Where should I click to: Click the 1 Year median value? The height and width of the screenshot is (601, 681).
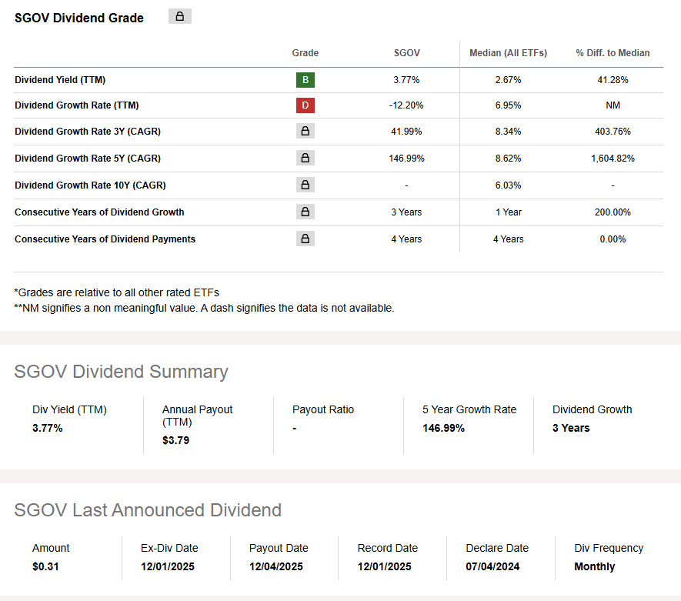coord(509,212)
